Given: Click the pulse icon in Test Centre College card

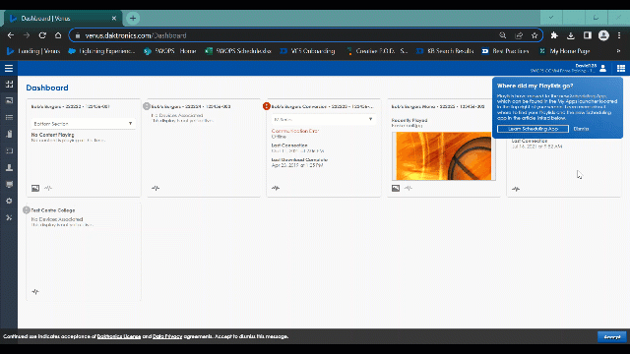Looking at the screenshot, I should pyautogui.click(x=35, y=292).
